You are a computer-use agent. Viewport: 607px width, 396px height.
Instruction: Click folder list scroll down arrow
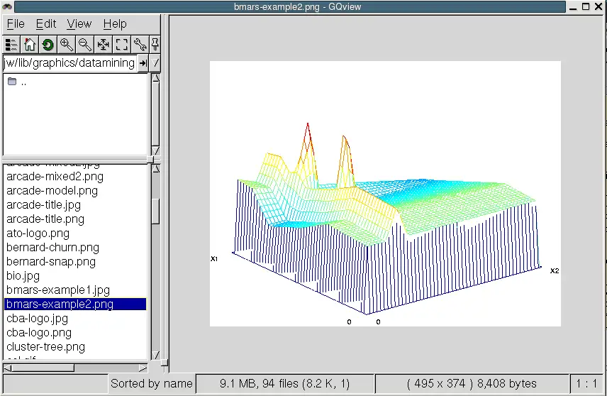(155, 150)
